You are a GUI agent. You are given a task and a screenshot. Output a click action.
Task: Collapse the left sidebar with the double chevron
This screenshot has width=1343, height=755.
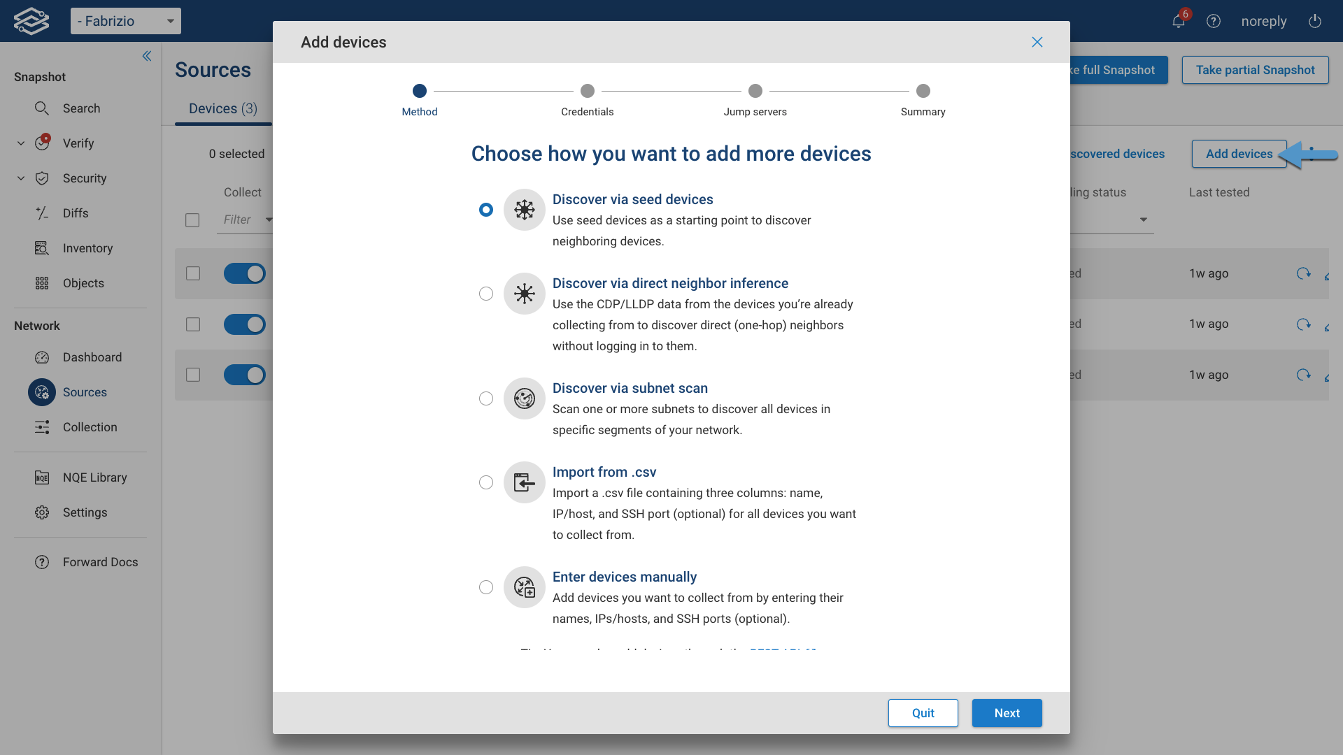click(x=147, y=56)
